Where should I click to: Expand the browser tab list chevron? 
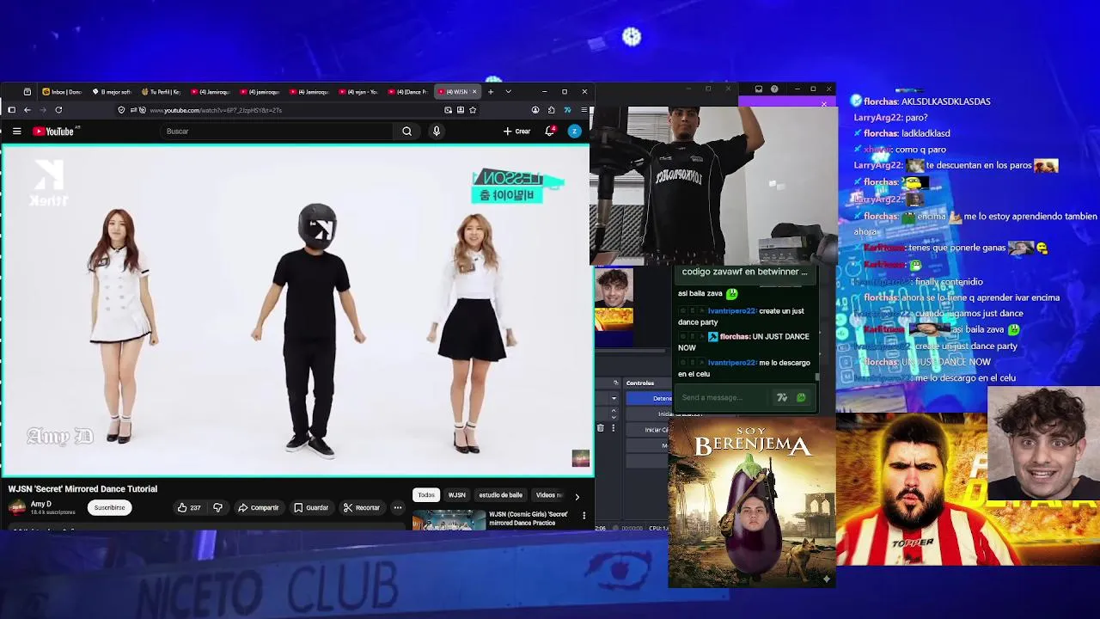pos(508,91)
